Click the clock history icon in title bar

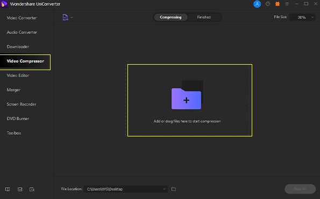(267, 4)
